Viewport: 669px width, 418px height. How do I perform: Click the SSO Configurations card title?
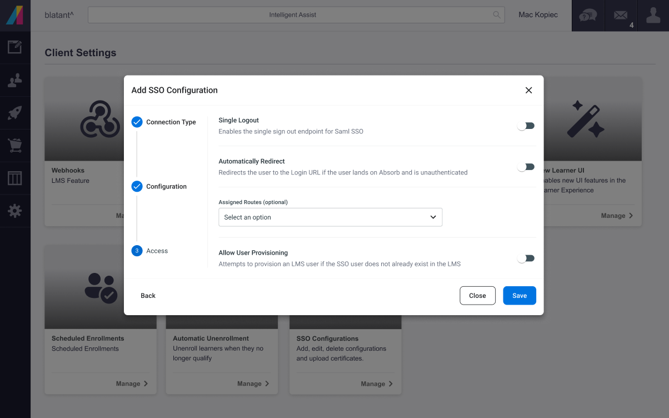pyautogui.click(x=327, y=339)
